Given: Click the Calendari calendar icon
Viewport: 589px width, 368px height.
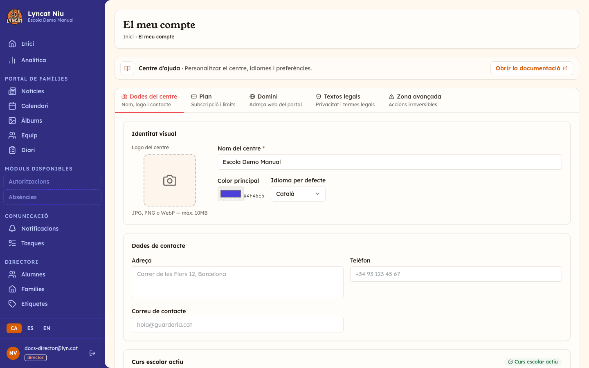Looking at the screenshot, I should click(x=12, y=106).
